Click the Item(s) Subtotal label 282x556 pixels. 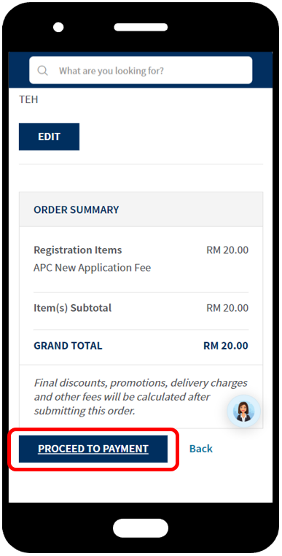tap(72, 308)
